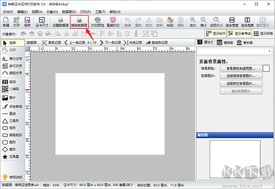Toggle the 显示参考线 guide lines display

tap(239, 33)
